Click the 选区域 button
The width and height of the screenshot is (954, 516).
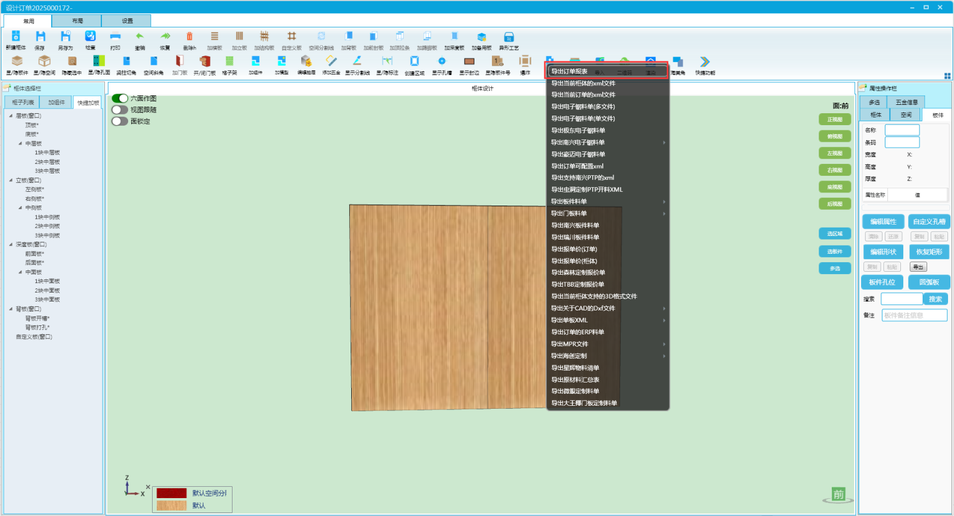click(x=835, y=234)
